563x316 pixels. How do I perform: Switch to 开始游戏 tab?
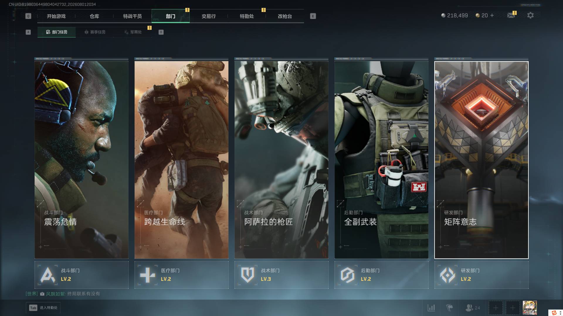(56, 16)
